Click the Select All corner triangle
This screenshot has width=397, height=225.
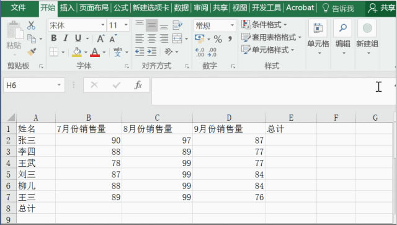point(11,118)
